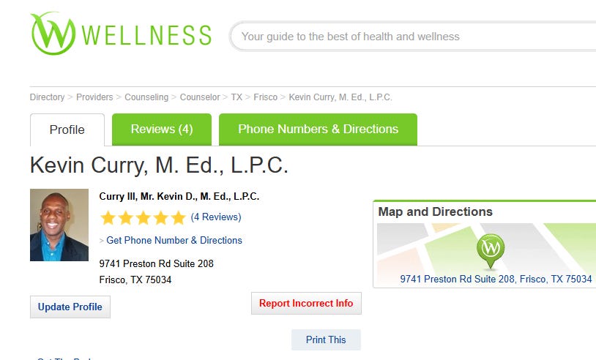The height and width of the screenshot is (360, 596).
Task: Click the first gold rating star
Action: pyautogui.click(x=108, y=218)
